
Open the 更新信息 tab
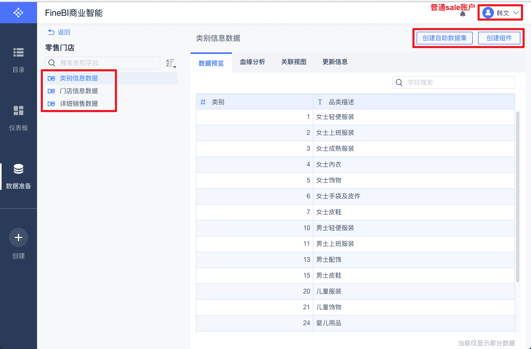pyautogui.click(x=335, y=62)
